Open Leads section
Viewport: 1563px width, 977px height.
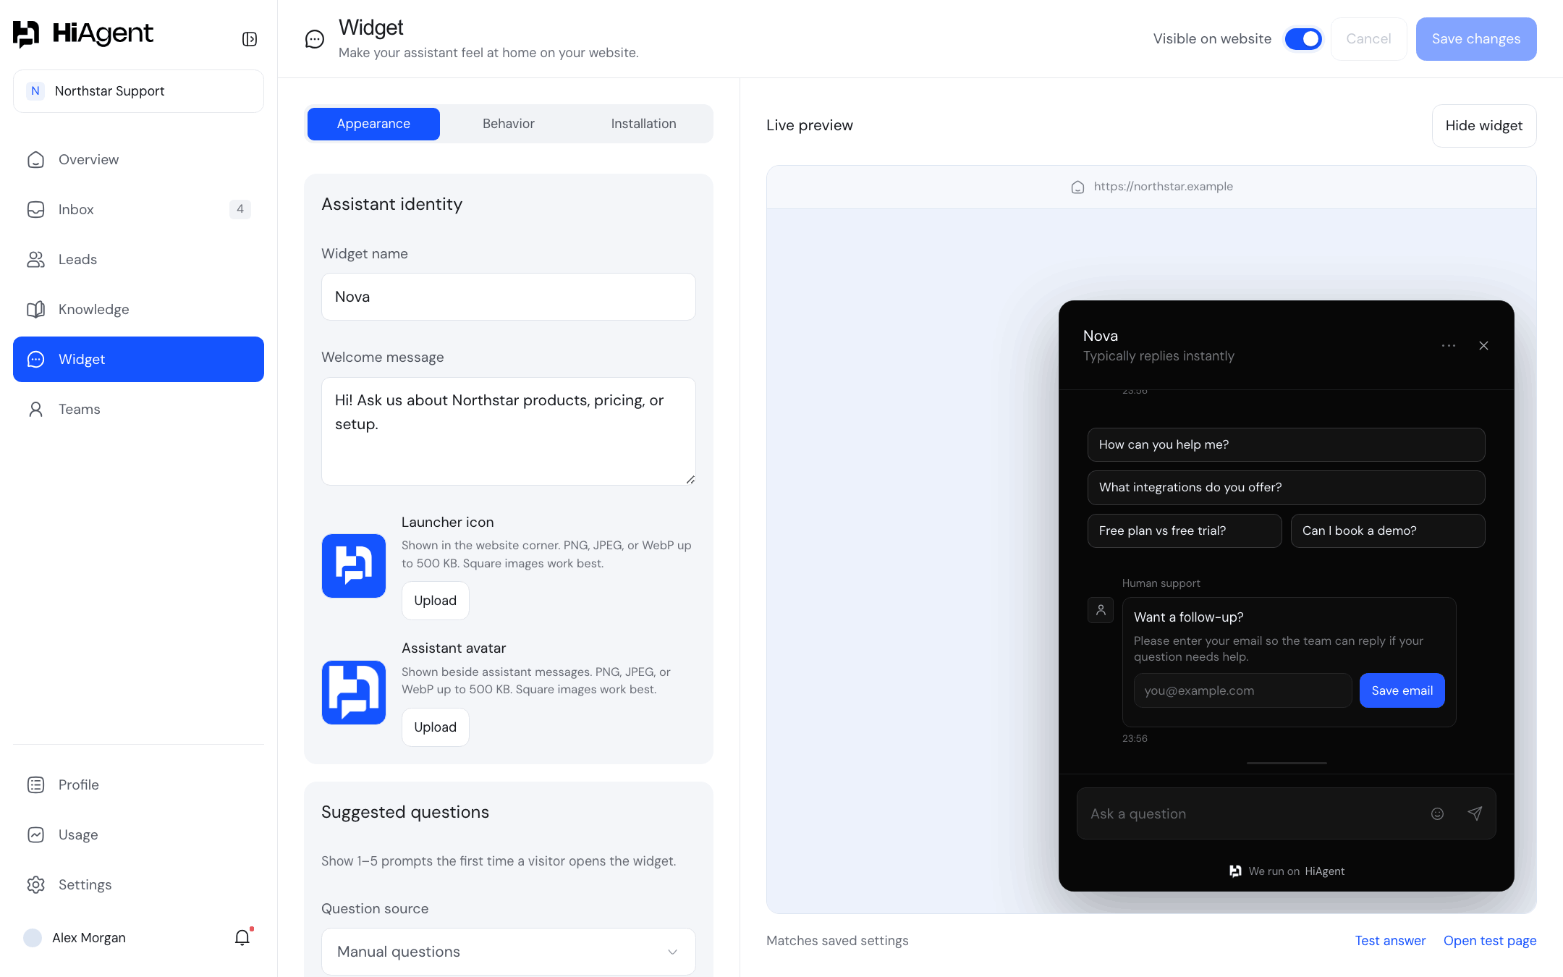(138, 259)
